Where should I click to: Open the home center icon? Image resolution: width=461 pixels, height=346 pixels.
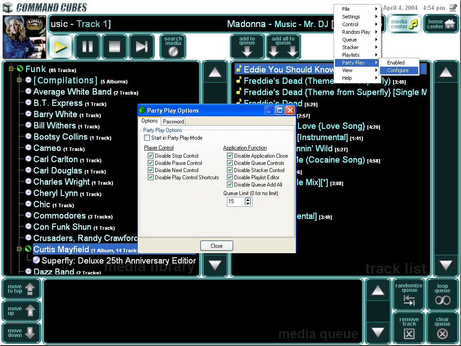[x=441, y=24]
